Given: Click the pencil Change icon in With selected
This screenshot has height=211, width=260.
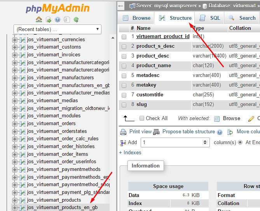Looking at the screenshot, I should (251, 119).
